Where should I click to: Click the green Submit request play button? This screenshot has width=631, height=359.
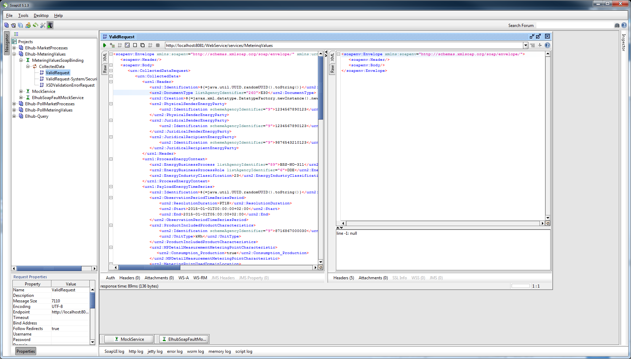pos(105,45)
